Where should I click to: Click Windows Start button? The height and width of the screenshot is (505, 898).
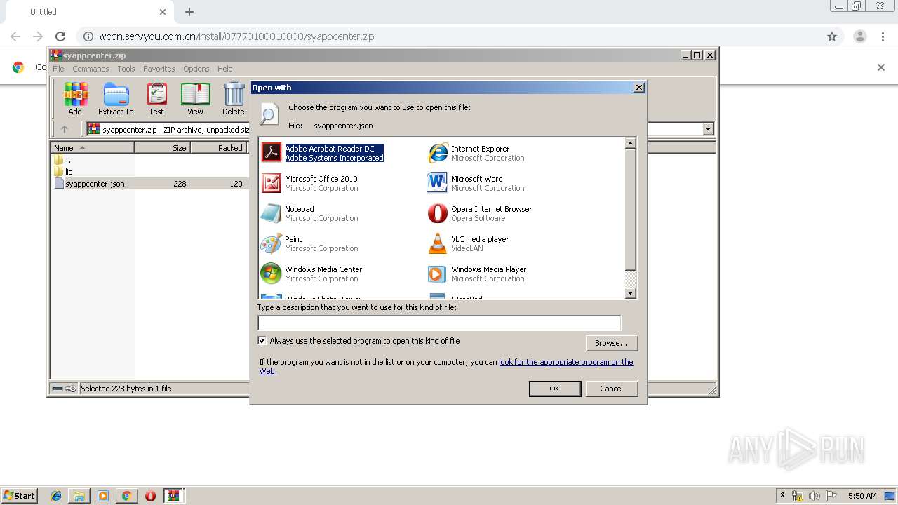click(20, 496)
